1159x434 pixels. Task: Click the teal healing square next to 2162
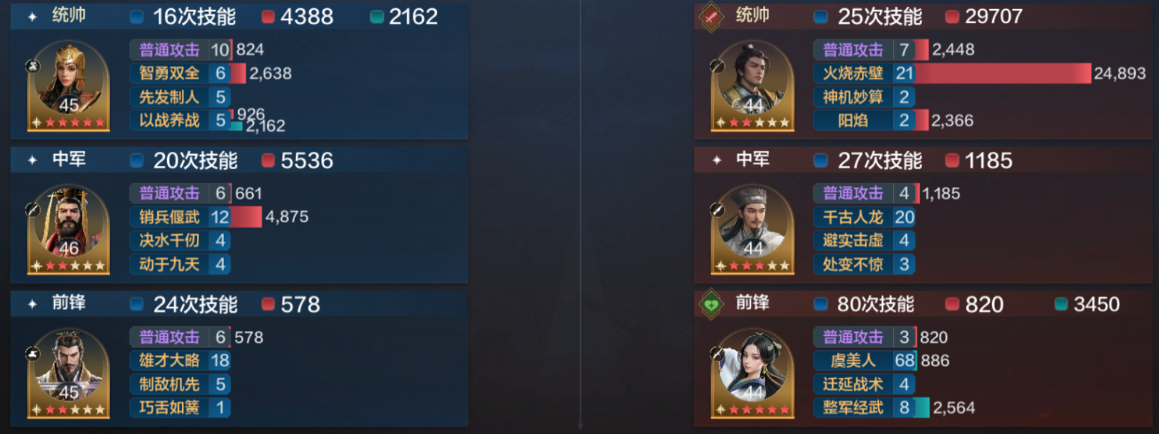tap(377, 16)
